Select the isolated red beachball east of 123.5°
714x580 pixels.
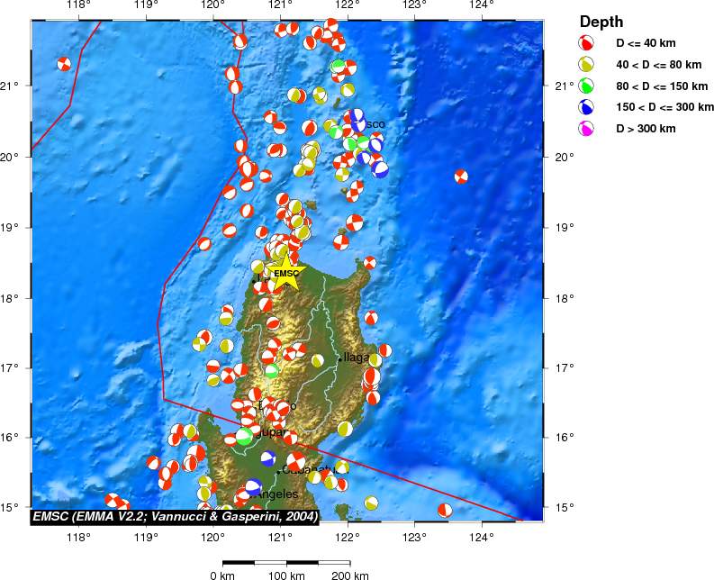pyautogui.click(x=461, y=177)
